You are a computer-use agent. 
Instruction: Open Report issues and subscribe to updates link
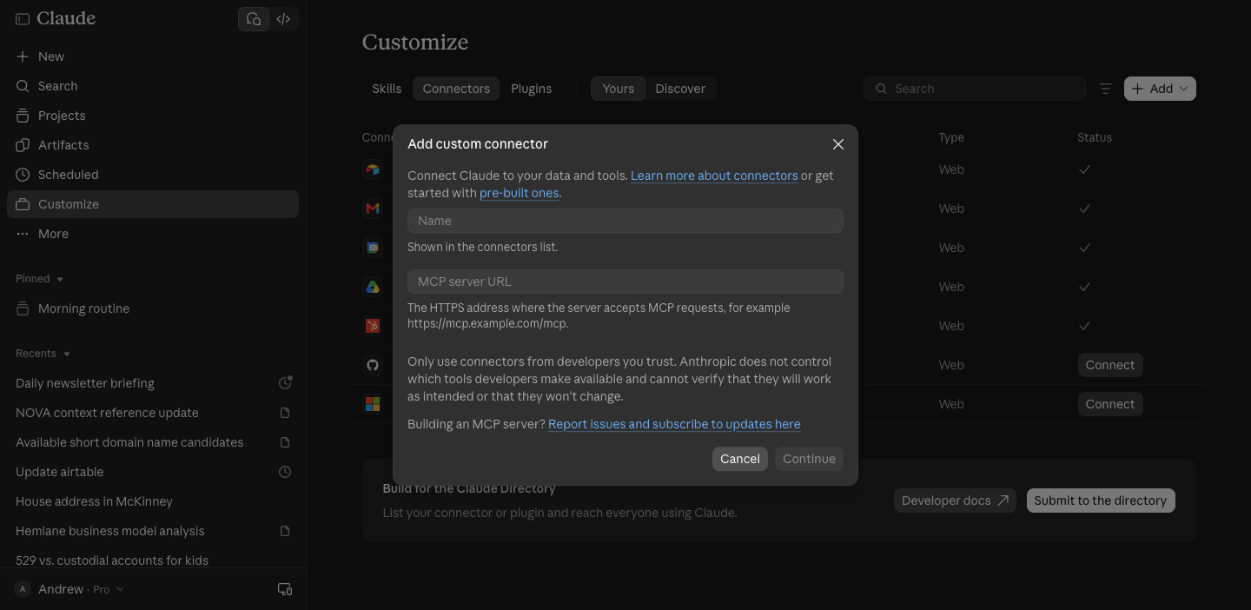[674, 424]
